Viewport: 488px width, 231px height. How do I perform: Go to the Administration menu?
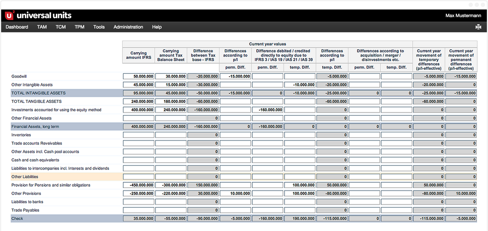pyautogui.click(x=128, y=27)
